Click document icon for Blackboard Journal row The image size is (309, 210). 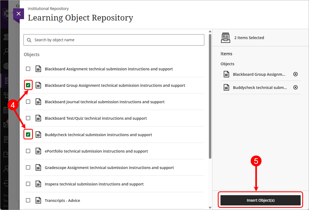pos(38,102)
